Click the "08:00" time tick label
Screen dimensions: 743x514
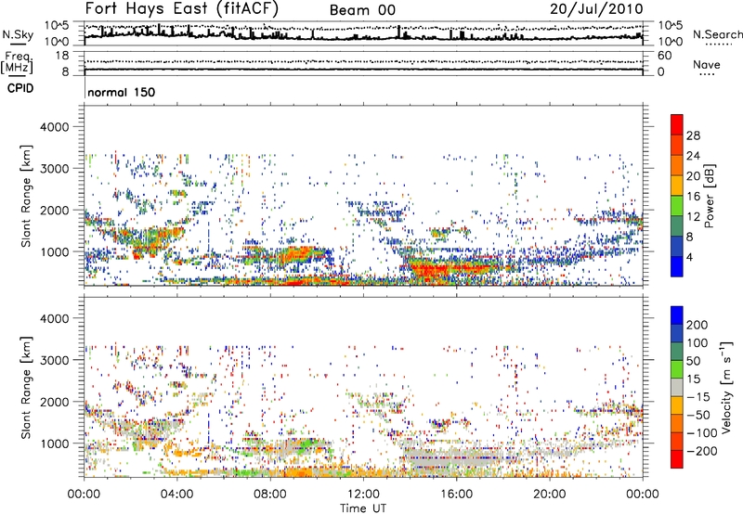coord(269,495)
